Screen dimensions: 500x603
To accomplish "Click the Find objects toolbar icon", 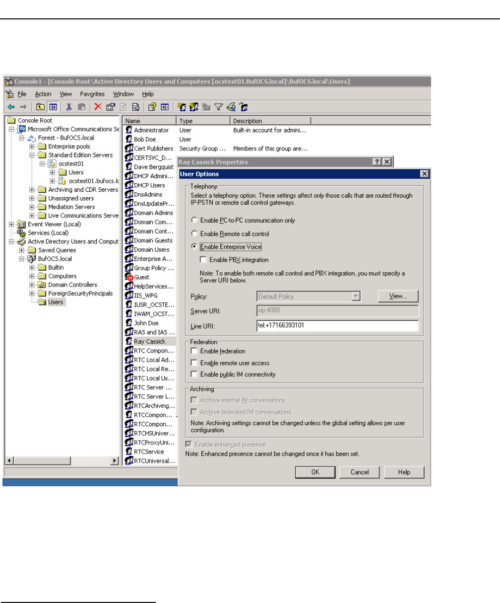I will (231, 107).
